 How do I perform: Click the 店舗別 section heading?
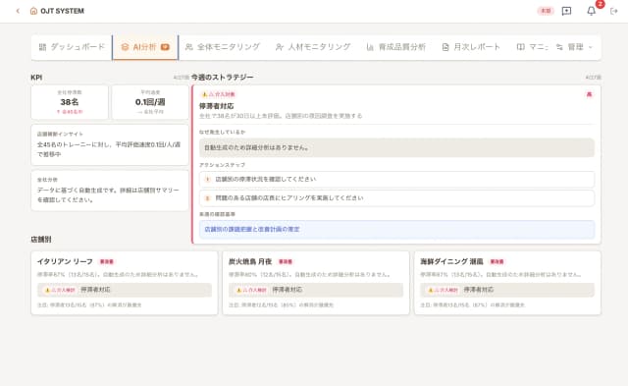(41, 240)
